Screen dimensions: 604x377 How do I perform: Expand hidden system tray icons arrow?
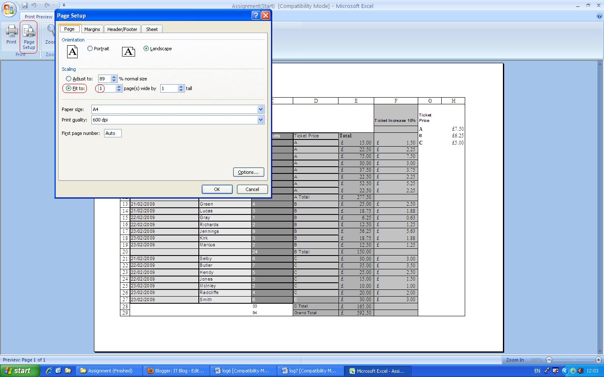pyautogui.click(x=565, y=371)
